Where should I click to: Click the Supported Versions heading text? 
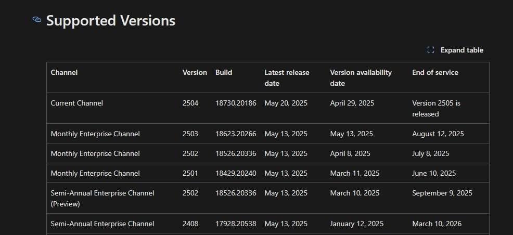point(111,20)
